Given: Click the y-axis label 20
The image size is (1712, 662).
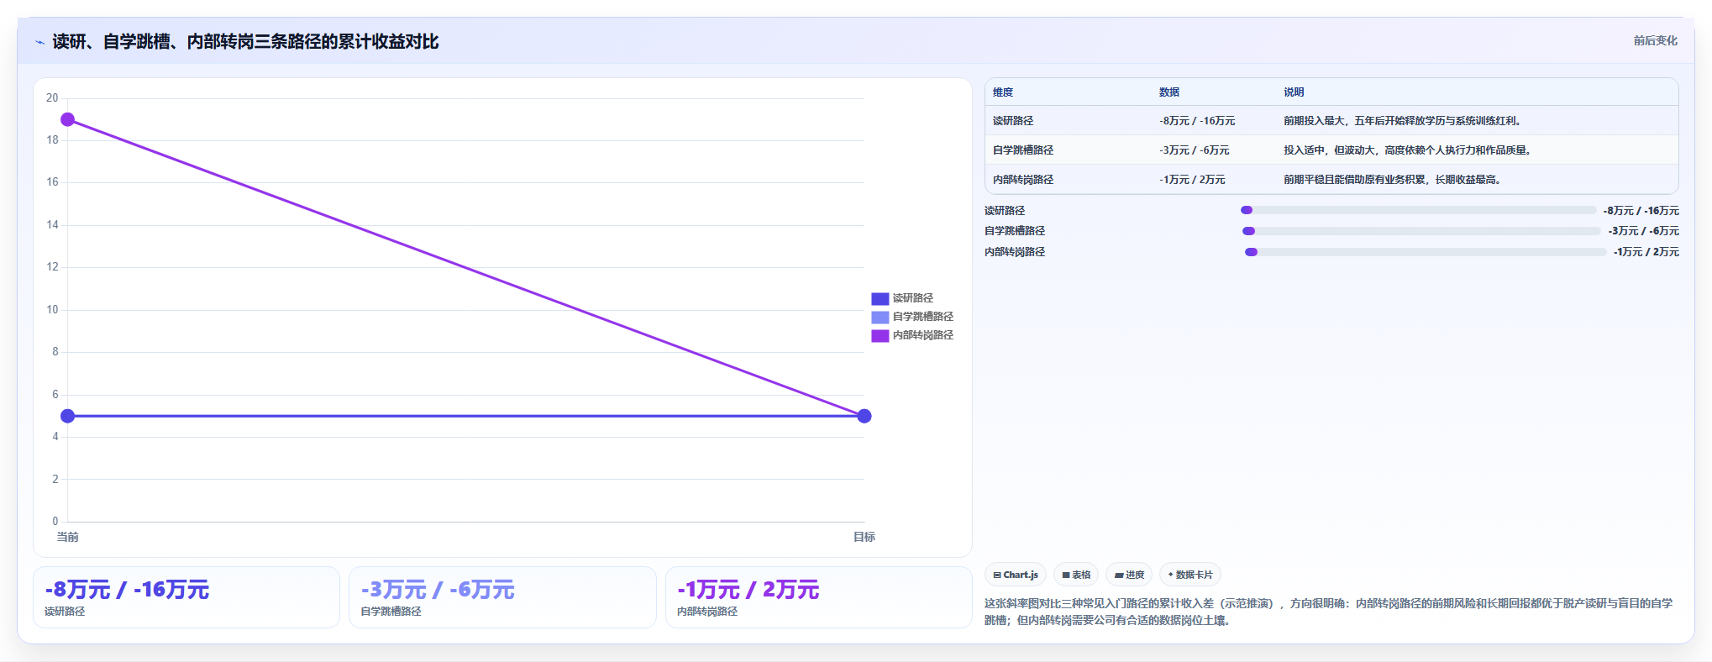Looking at the screenshot, I should pos(52,98).
